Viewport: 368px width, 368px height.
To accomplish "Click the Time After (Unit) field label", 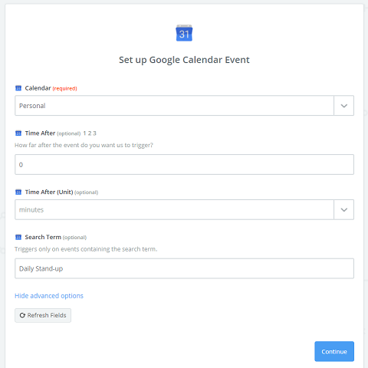I will point(49,192).
